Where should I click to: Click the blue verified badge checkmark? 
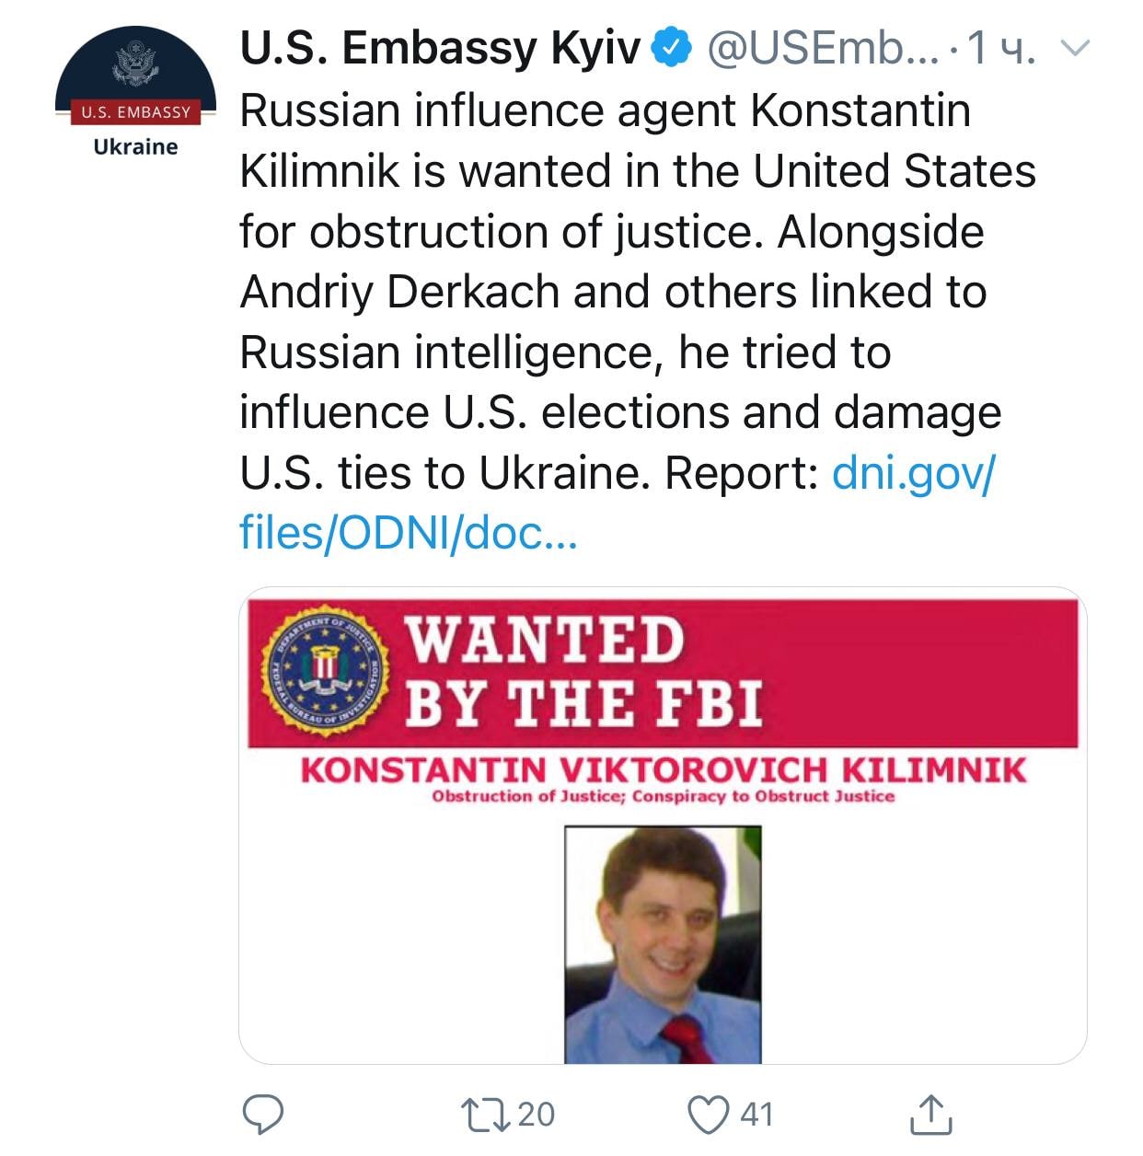tap(672, 49)
